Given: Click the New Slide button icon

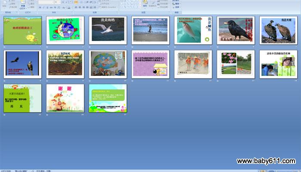Looking at the screenshot, I should [x=23, y=2].
